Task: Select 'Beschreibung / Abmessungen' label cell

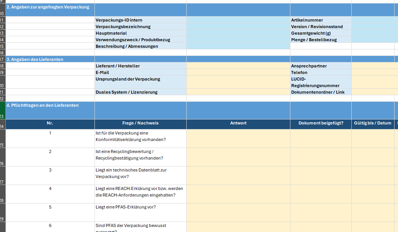Action: 140,46
